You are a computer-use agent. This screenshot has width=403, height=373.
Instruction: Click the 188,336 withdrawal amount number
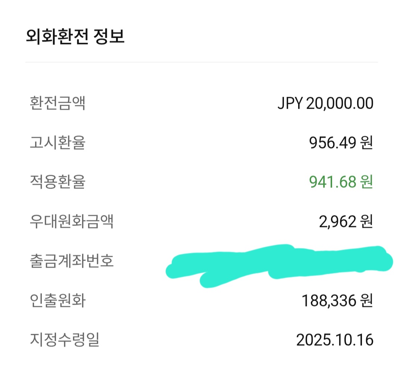tap(328, 301)
